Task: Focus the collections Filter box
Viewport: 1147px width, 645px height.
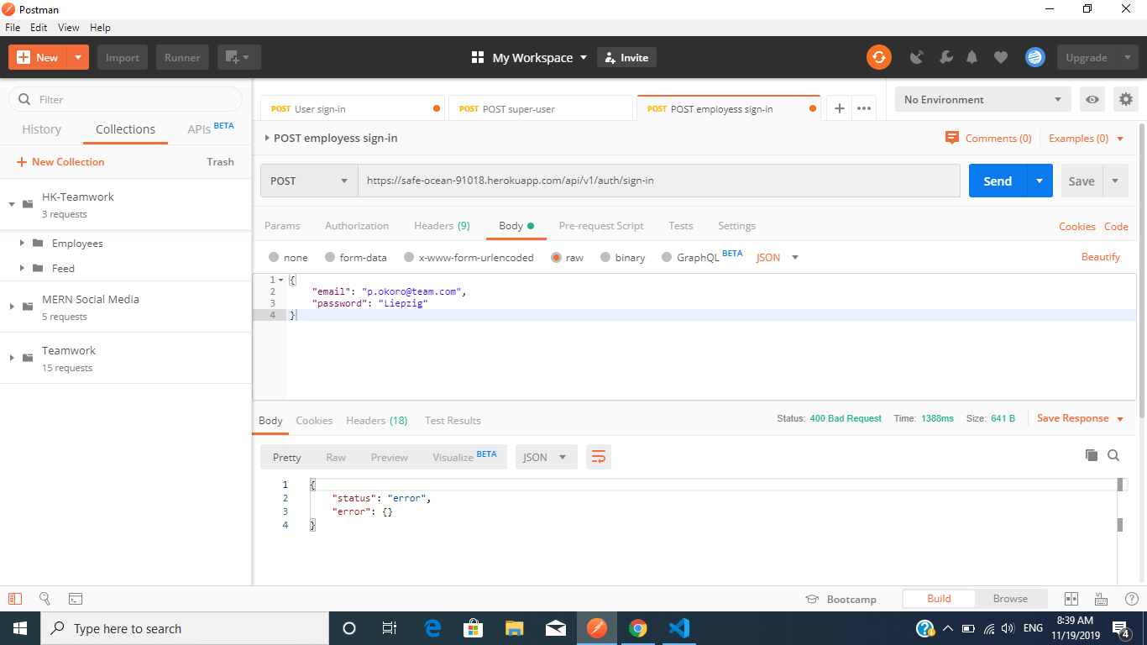Action: tap(126, 99)
